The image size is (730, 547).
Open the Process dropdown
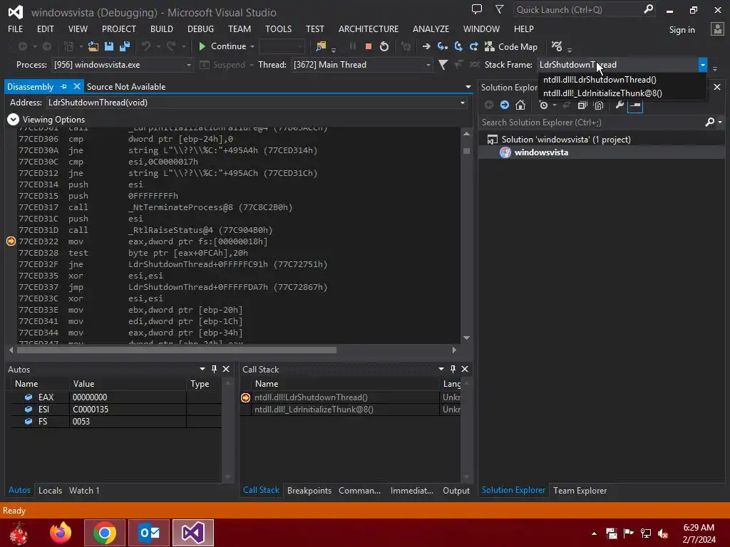[188, 65]
